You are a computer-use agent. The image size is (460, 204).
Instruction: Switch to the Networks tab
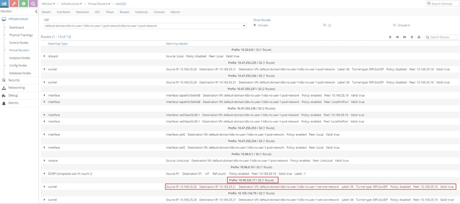[83, 12]
